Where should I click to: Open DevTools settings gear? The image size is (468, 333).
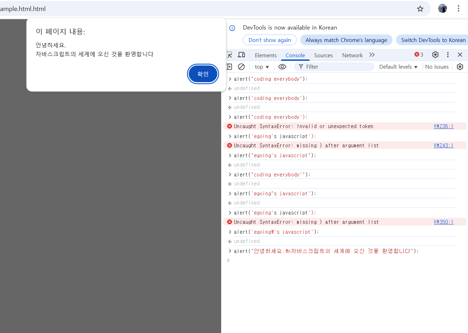click(x=435, y=55)
